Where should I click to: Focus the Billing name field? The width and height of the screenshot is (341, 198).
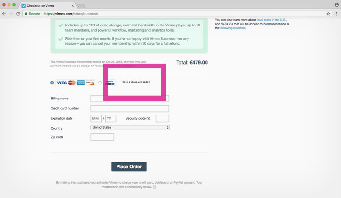(130, 99)
